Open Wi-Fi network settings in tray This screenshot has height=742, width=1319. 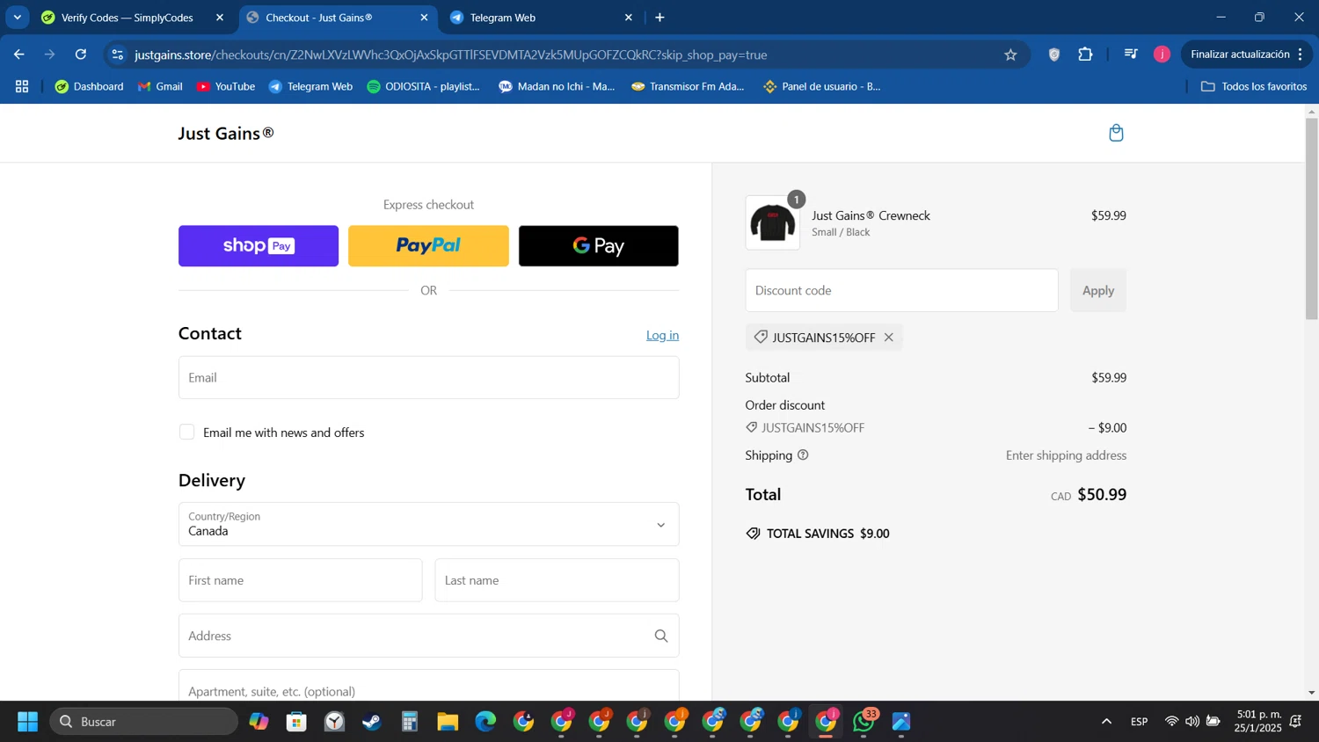tap(1171, 722)
